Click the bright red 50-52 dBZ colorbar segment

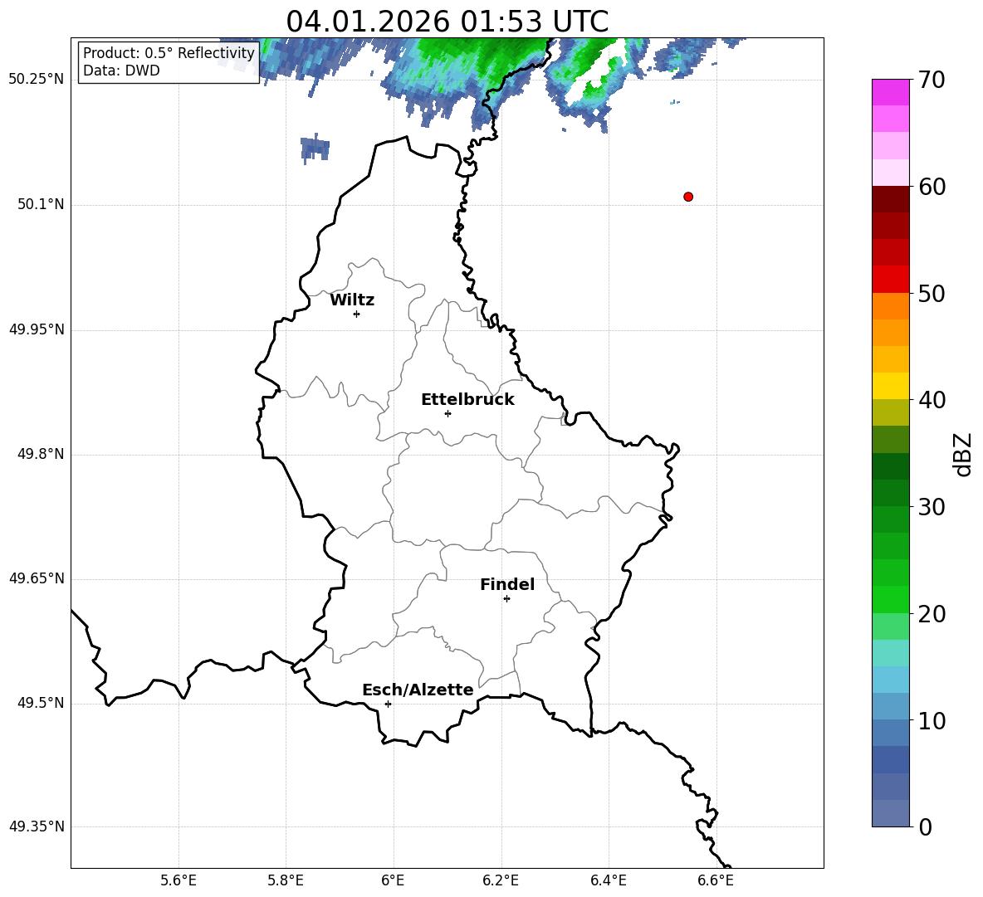click(891, 280)
